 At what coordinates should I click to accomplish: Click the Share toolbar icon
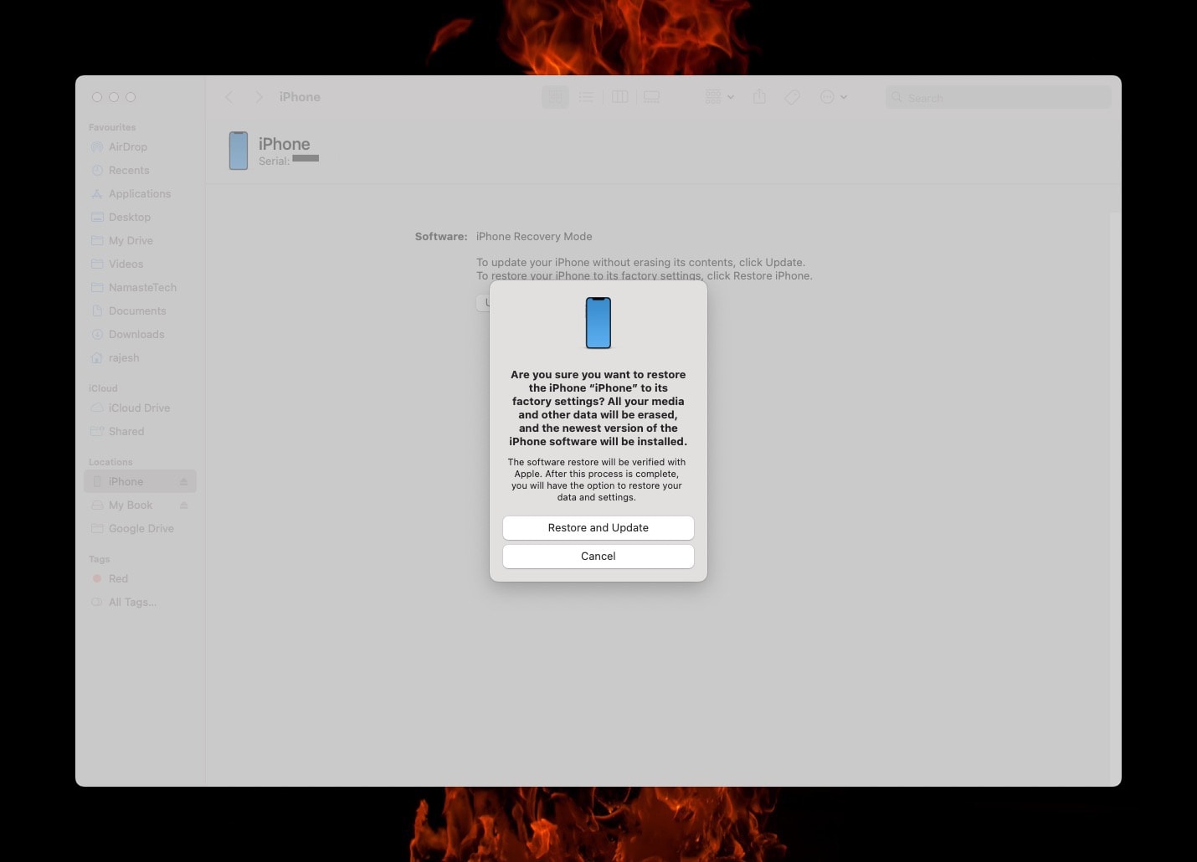coord(759,97)
